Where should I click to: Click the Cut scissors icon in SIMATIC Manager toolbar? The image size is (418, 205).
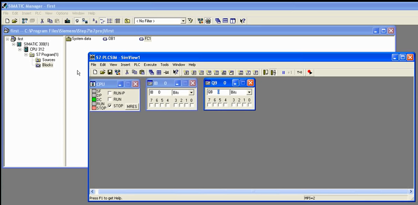(42, 21)
